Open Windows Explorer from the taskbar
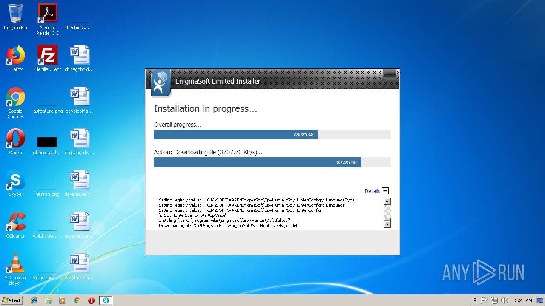Image resolution: width=545 pixels, height=306 pixels. pyautogui.click(x=48, y=300)
